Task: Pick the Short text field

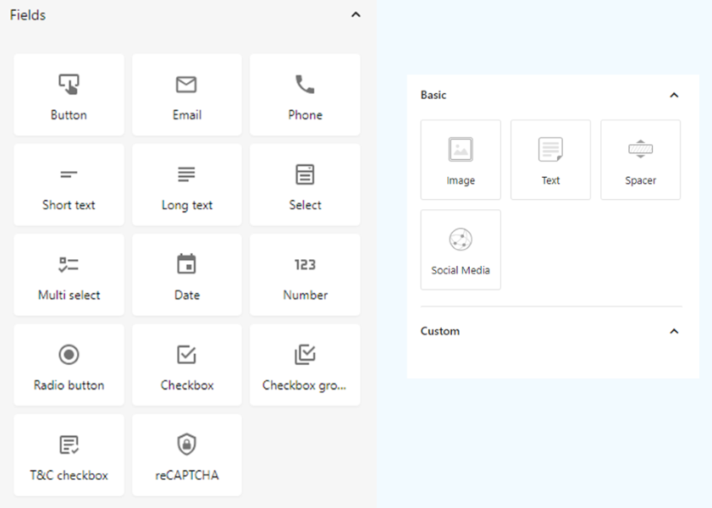Action: click(x=69, y=185)
